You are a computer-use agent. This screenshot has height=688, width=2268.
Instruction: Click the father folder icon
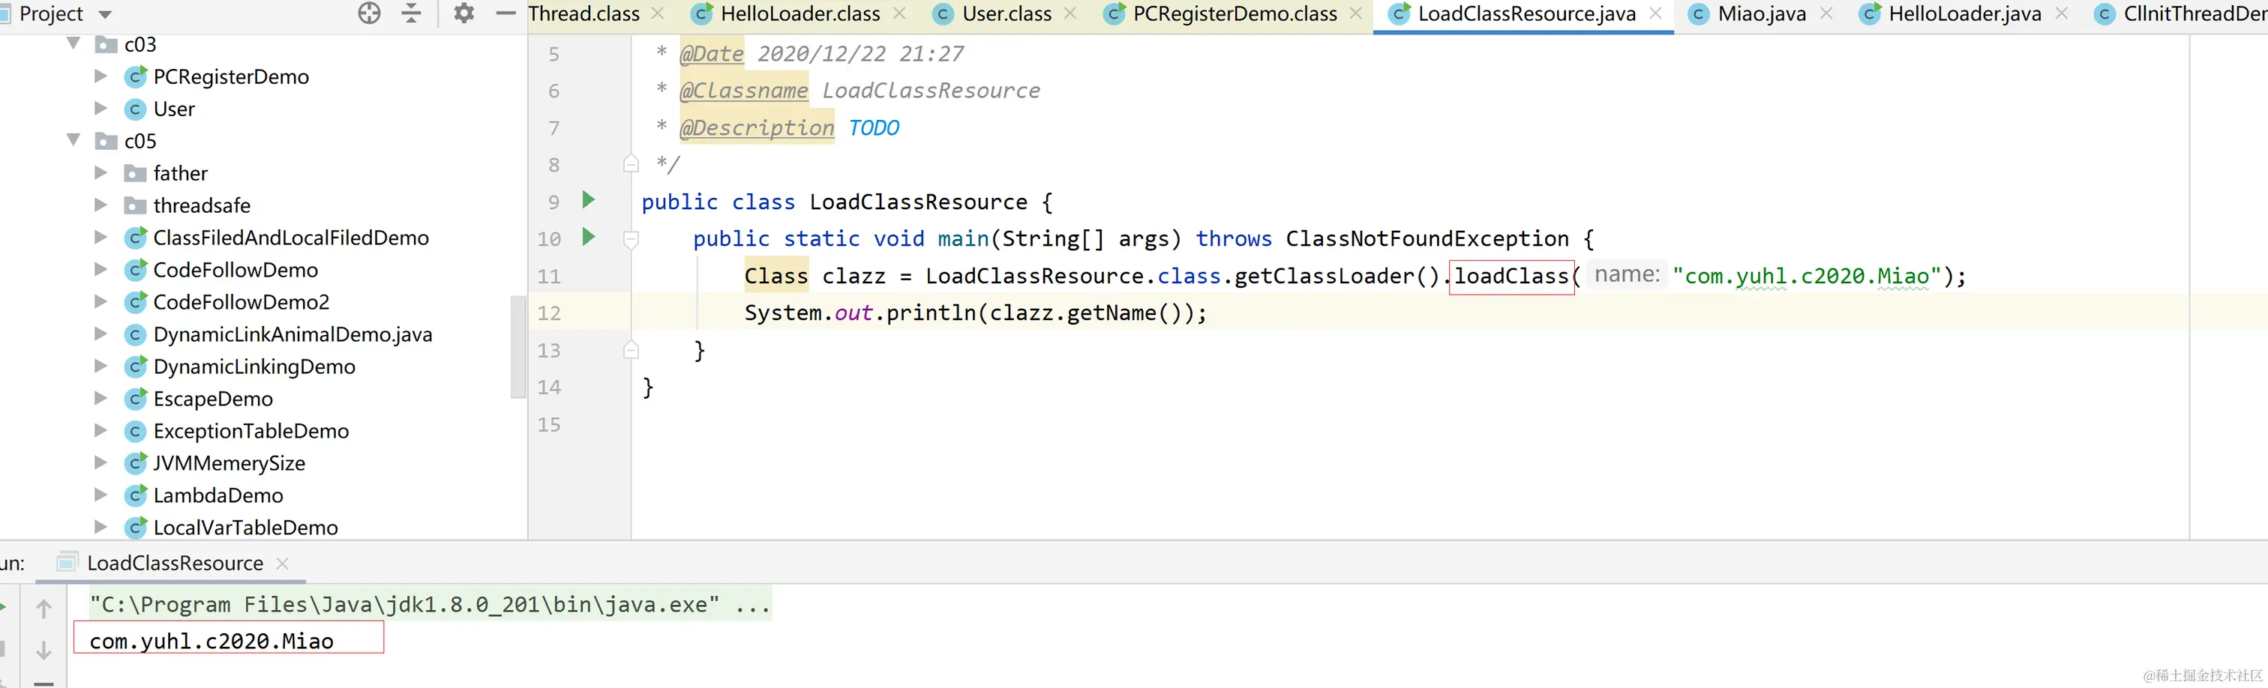(135, 172)
